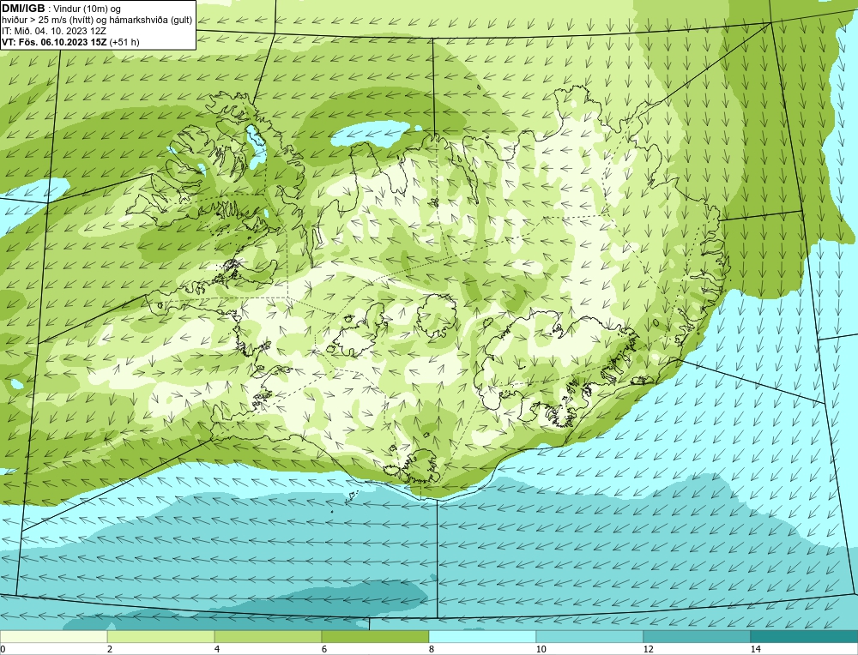The height and width of the screenshot is (655, 858).
Task: Click the 'IT: Mið. 04. 10. 2023 12Z' text
Action: pyautogui.click(x=54, y=31)
